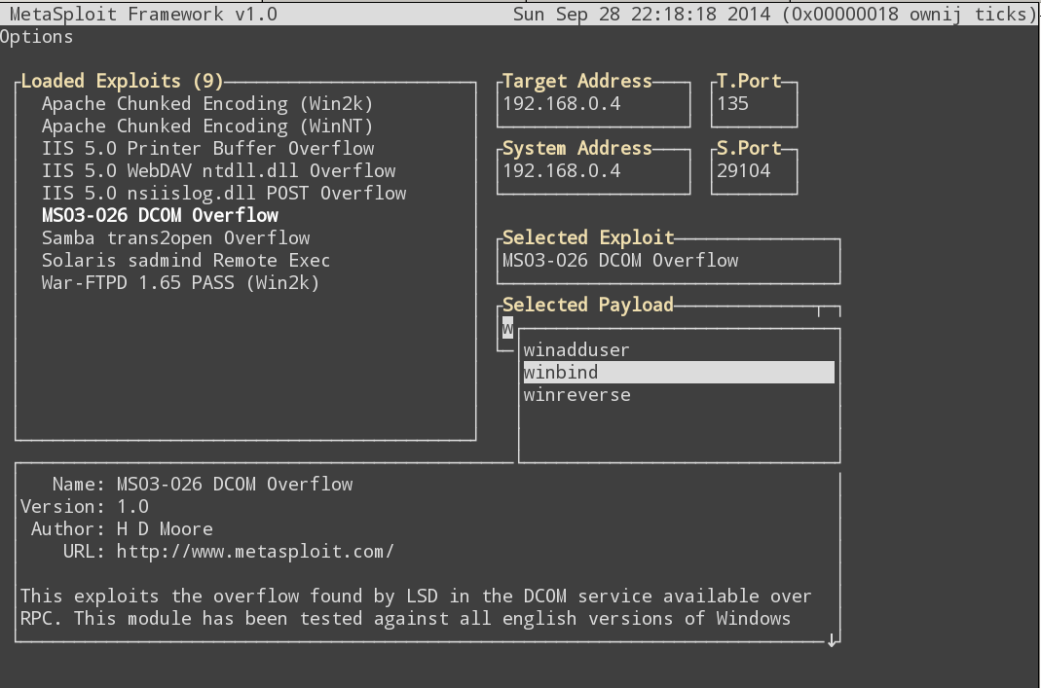Select Apache Chunked Encoding (WinNT) exploit

pyautogui.click(x=207, y=127)
